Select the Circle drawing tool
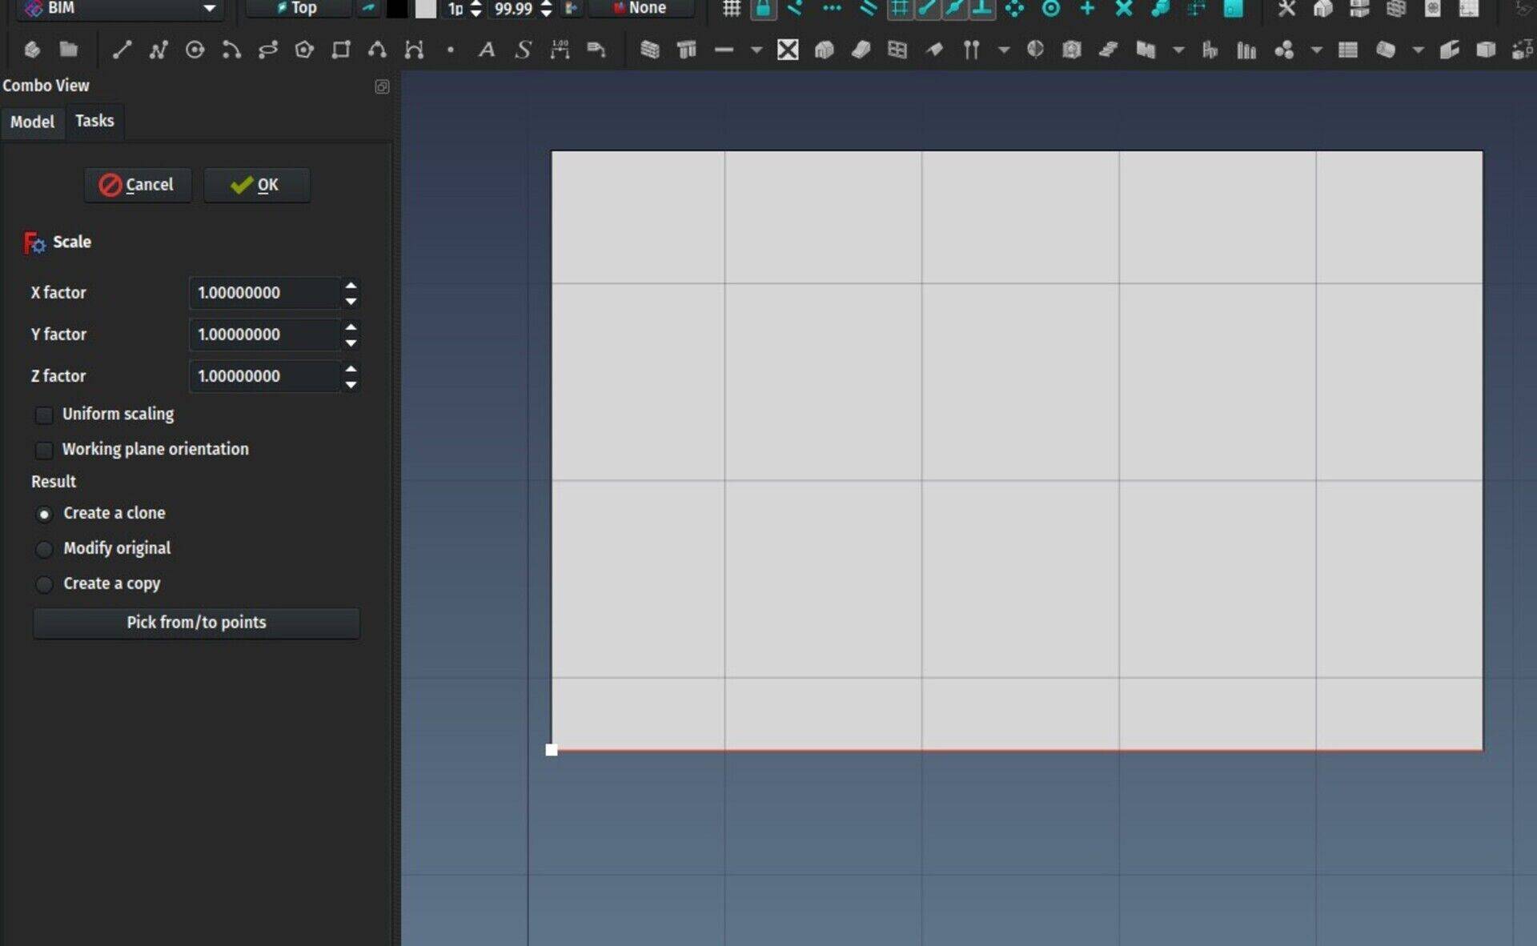The image size is (1537, 946). tap(195, 50)
